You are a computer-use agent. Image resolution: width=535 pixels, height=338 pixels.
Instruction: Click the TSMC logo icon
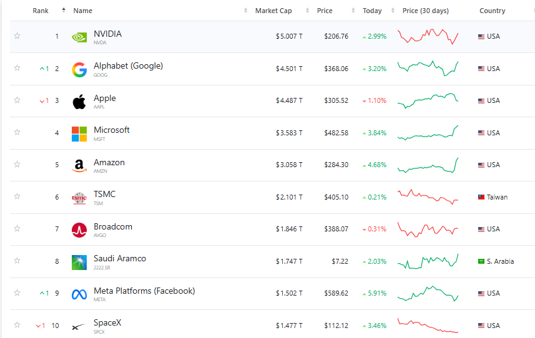click(79, 198)
